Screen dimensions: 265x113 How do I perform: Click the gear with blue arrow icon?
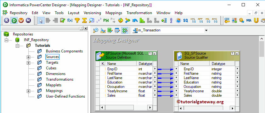[x=241, y=21]
